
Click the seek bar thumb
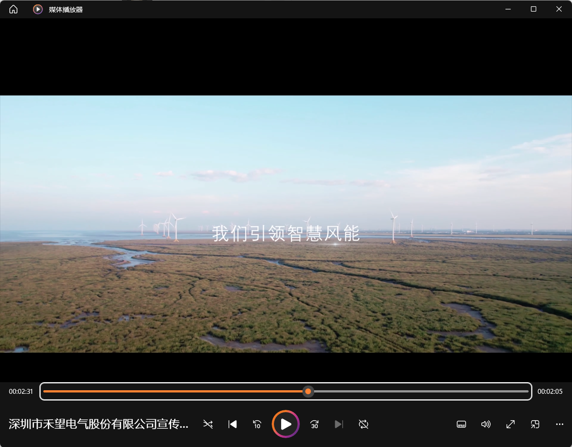308,392
